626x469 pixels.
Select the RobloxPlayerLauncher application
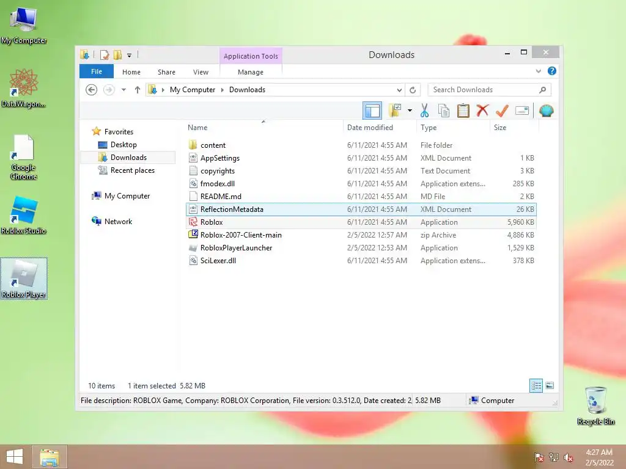click(361, 248)
